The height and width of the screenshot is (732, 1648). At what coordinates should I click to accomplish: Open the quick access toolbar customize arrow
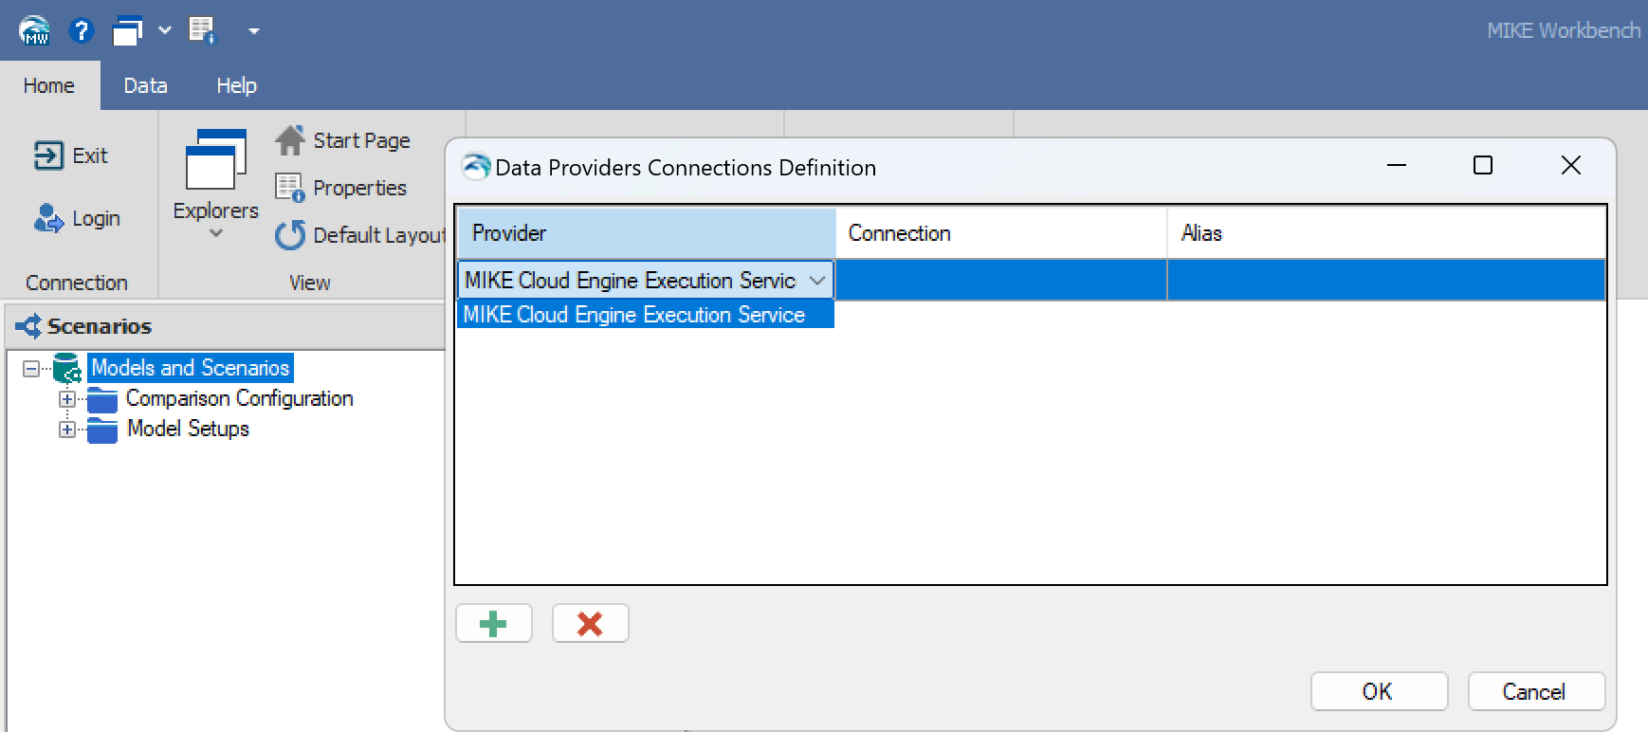pyautogui.click(x=253, y=31)
